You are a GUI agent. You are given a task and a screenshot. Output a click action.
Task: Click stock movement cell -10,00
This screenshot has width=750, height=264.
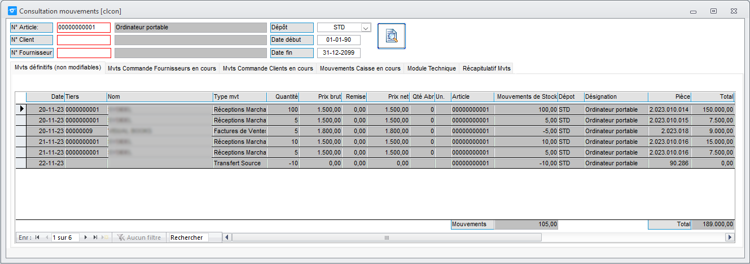point(526,163)
